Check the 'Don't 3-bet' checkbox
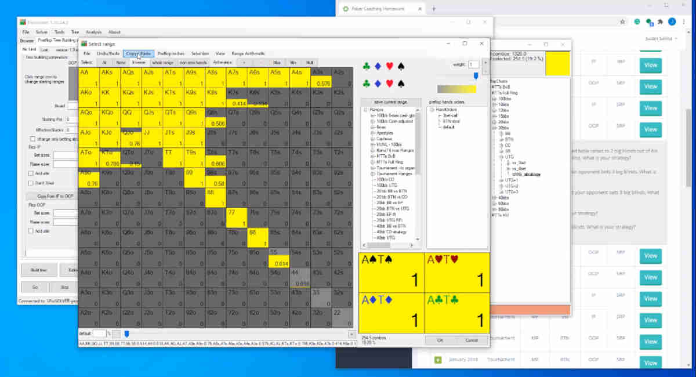This screenshot has width=696, height=377. click(30, 183)
